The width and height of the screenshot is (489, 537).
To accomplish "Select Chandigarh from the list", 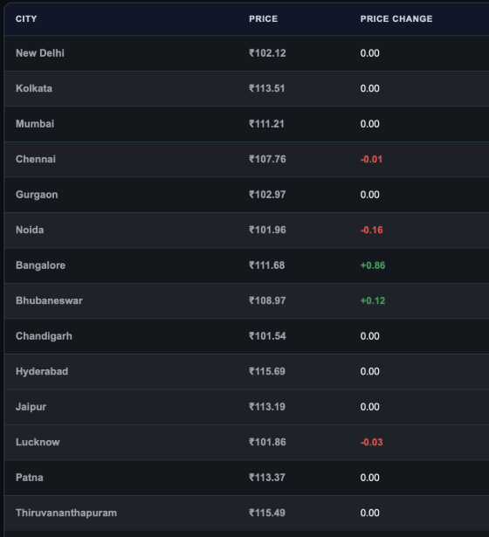I will click(x=44, y=336).
